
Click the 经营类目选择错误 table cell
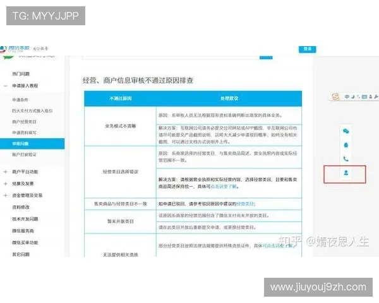pyautogui.click(x=121, y=172)
